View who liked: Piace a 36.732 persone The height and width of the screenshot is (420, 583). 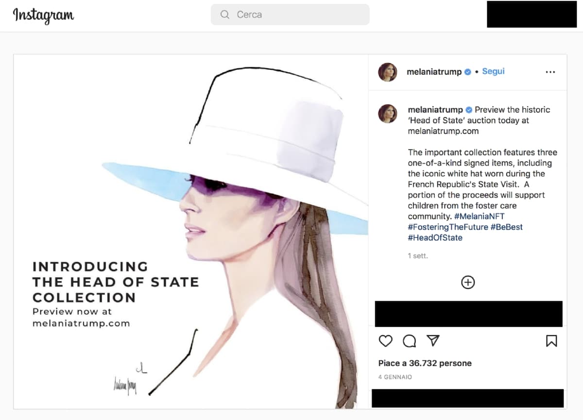[x=425, y=363]
